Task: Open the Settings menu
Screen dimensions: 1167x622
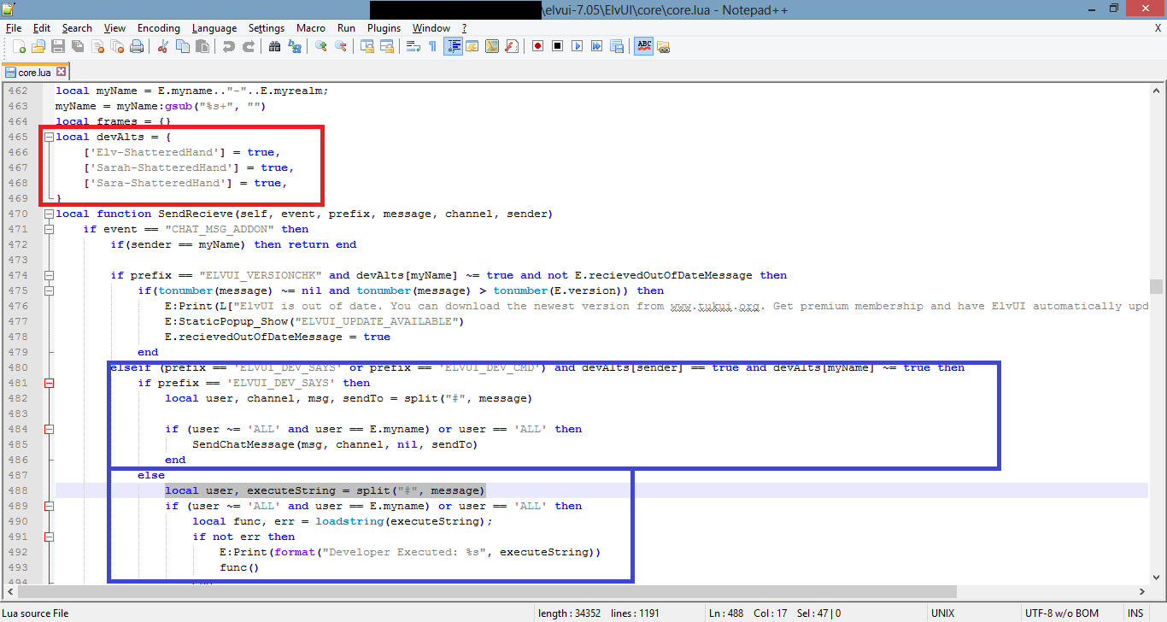Action: coord(267,28)
